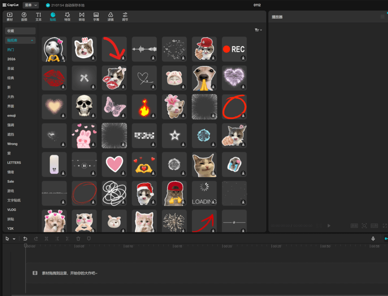Download the REC sticker

coord(243,58)
